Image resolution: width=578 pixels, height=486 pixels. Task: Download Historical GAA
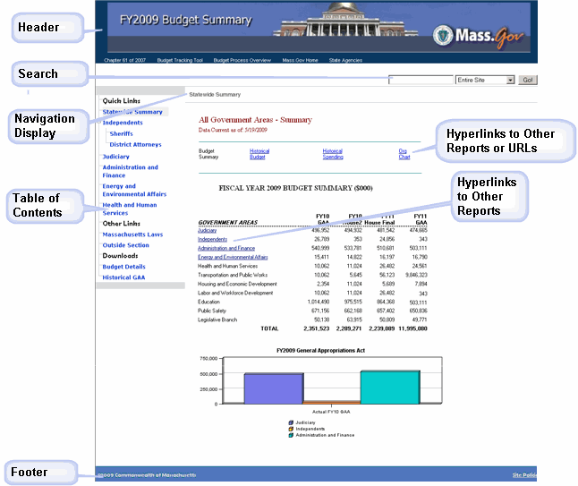pos(123,277)
